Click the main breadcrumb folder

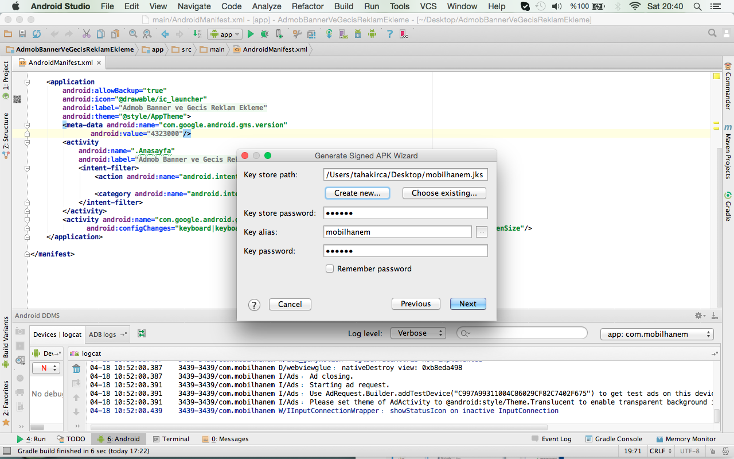tap(212, 49)
